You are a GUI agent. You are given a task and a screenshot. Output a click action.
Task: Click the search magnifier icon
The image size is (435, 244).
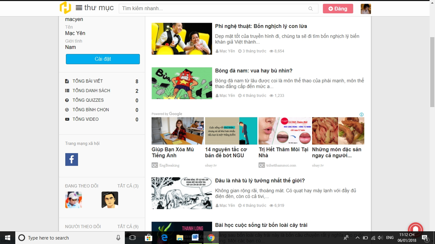311,9
